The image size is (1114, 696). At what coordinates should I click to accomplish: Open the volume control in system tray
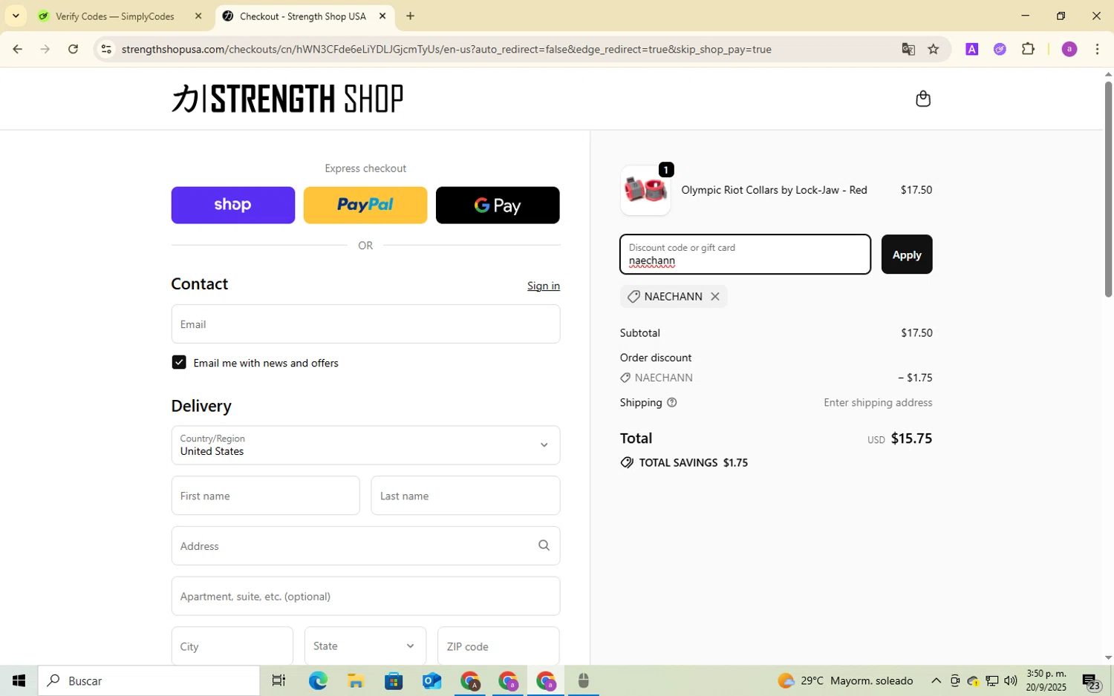click(x=1010, y=680)
